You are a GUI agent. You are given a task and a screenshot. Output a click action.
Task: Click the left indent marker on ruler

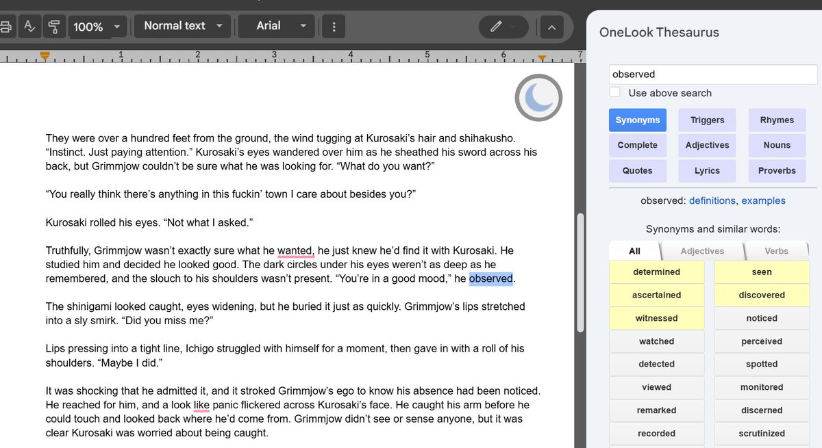pyautogui.click(x=45, y=57)
